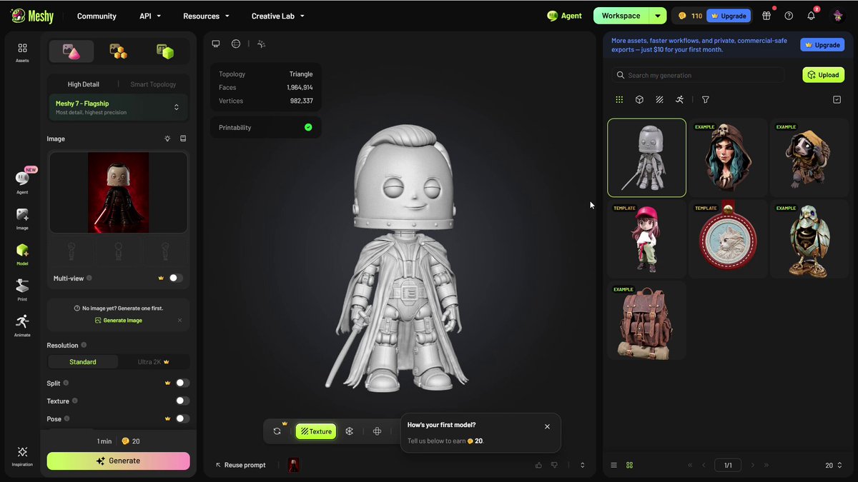Open the Print sidebar tool

point(22,290)
